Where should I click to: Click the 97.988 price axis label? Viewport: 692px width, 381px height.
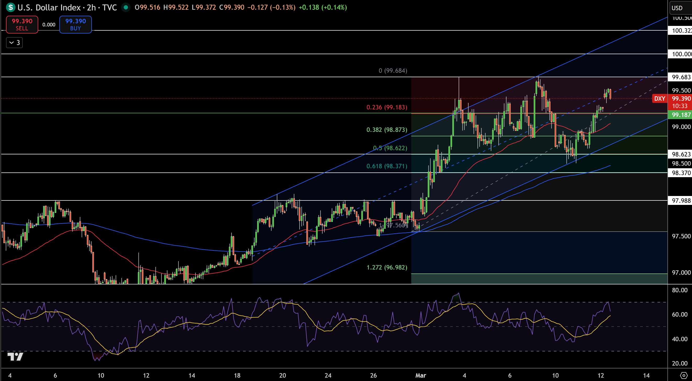pos(680,200)
